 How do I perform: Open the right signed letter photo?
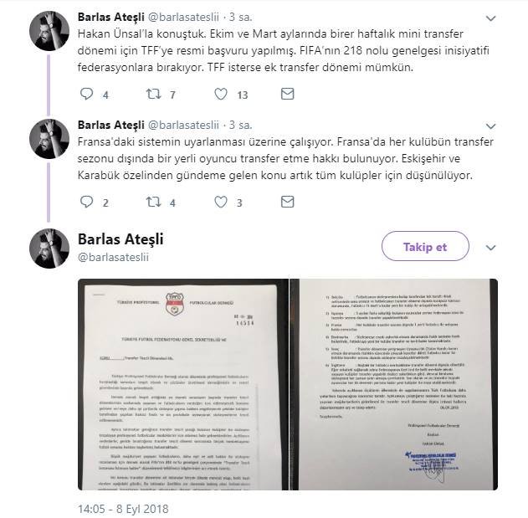393,384
